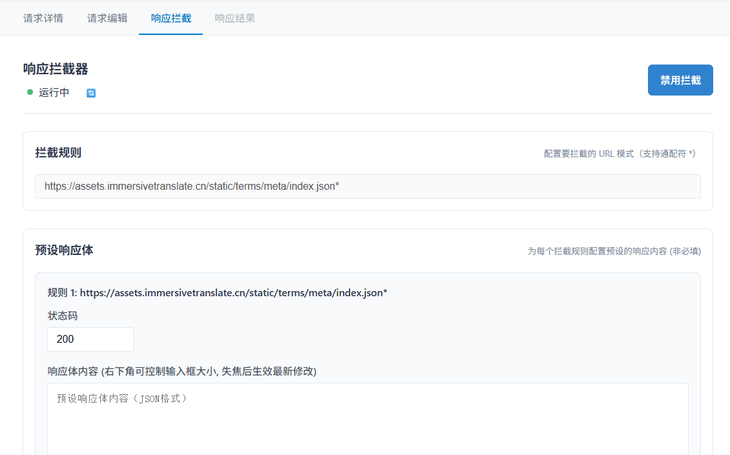Click the 响应体内容 field label
The width and height of the screenshot is (730, 455).
coord(182,371)
